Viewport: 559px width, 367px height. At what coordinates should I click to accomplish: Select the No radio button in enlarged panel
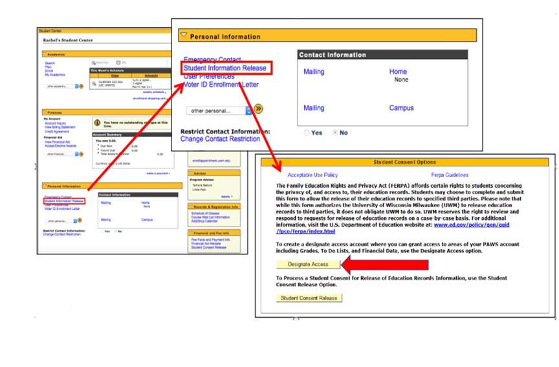(x=334, y=133)
